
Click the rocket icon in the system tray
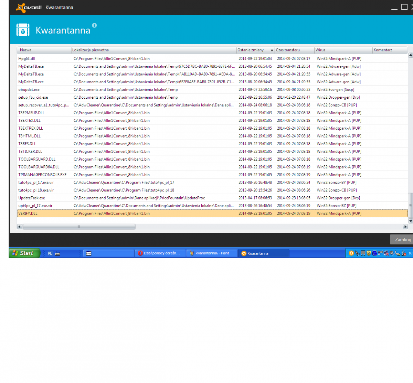click(357, 253)
